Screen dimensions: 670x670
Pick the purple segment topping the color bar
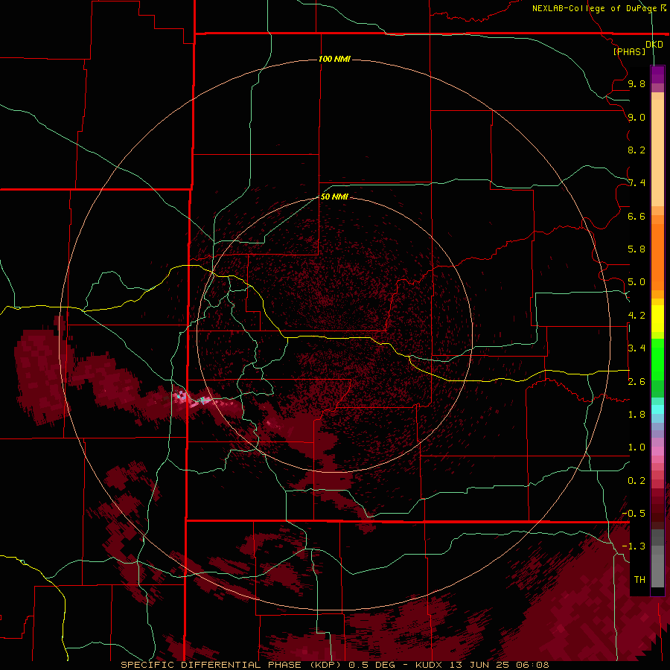[x=657, y=74]
